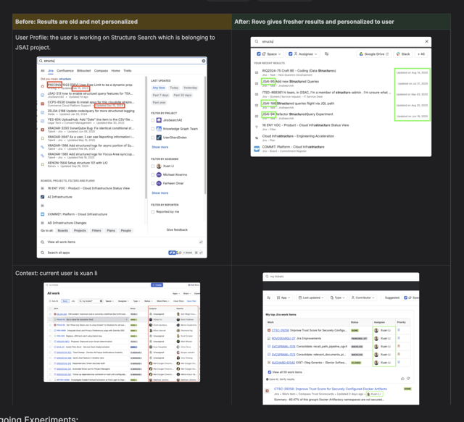The image size is (464, 422).
Task: Click 'Search all apps' row
Action: 122,253
